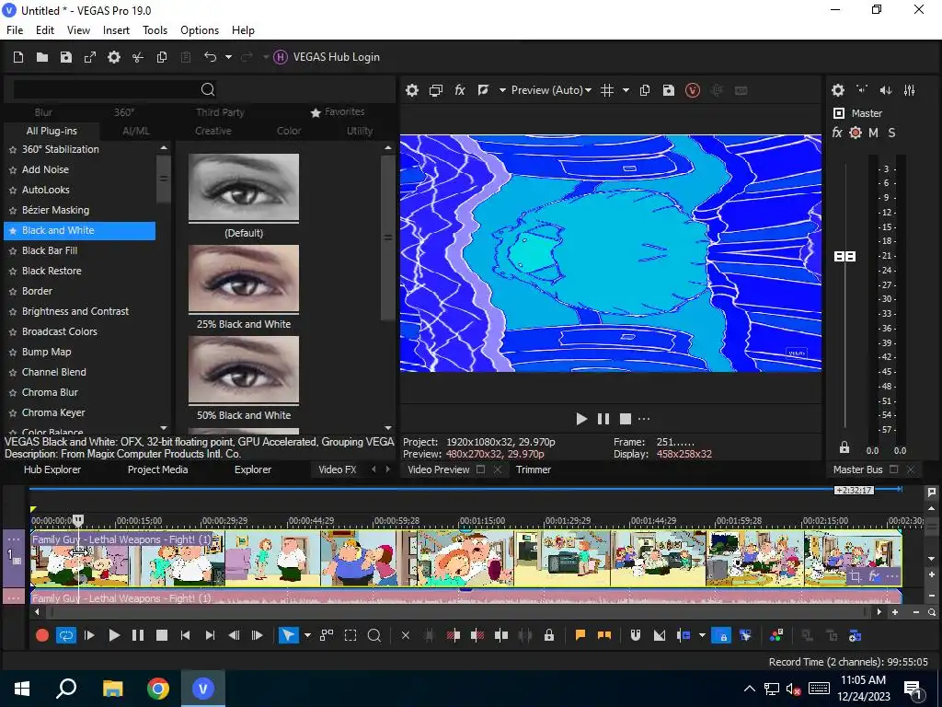Image resolution: width=942 pixels, height=707 pixels.
Task: Open Video Preview project properties gear
Action: pos(411,90)
